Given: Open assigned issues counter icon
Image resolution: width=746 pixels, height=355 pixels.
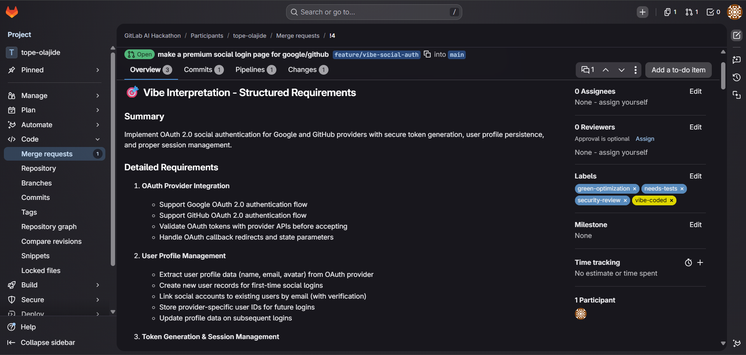Looking at the screenshot, I should 670,12.
